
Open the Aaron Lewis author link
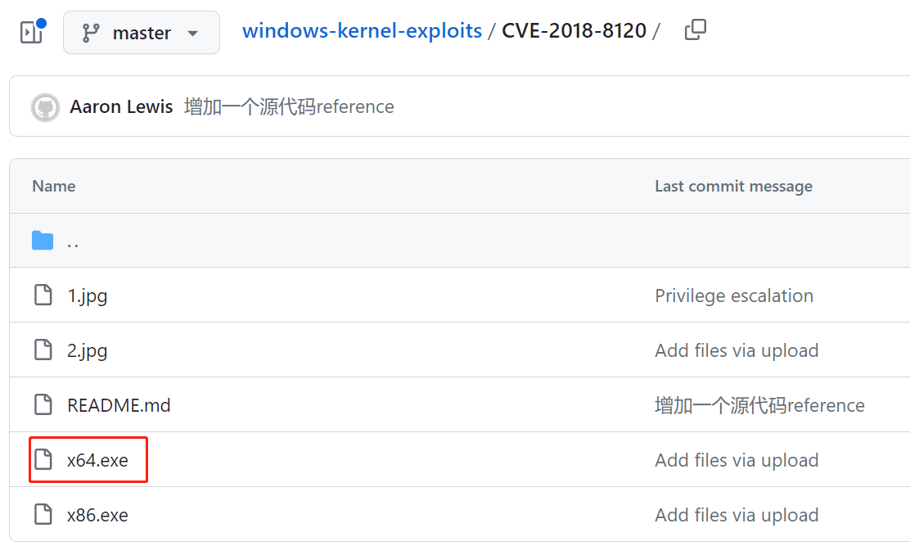(122, 107)
